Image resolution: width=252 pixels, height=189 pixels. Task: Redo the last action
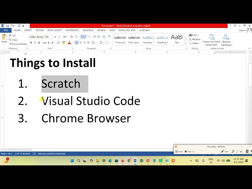[19, 26]
